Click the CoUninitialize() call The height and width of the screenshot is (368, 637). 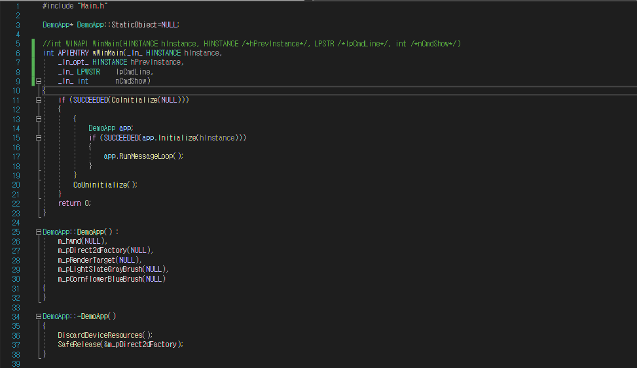coord(105,184)
